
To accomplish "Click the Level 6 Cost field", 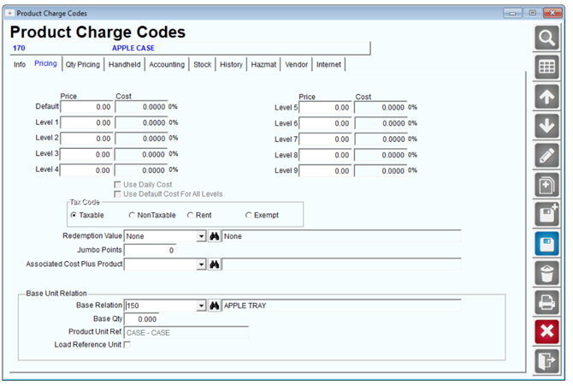I will coord(381,123).
